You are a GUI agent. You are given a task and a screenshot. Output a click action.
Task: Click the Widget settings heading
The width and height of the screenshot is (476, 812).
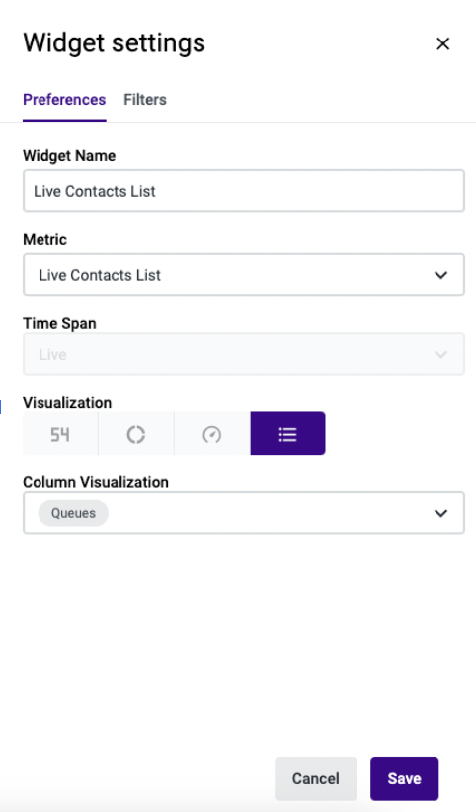(x=114, y=43)
